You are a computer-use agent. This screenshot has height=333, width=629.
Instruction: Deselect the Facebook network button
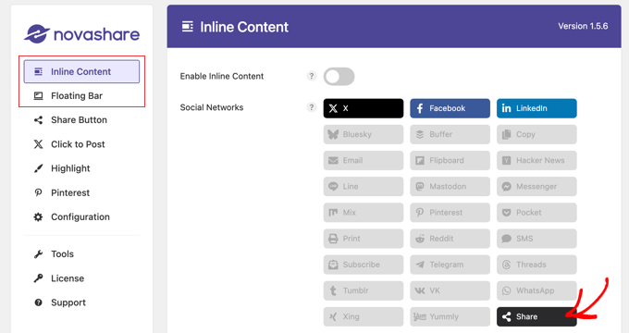tap(450, 108)
